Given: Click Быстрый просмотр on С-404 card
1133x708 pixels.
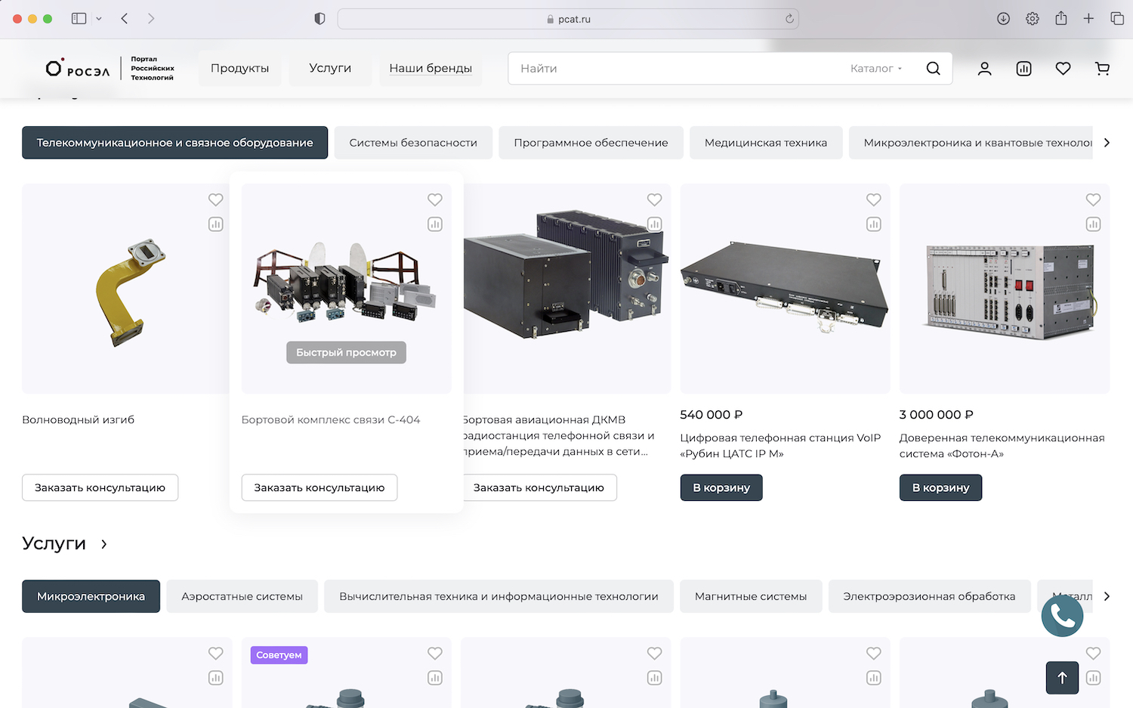Looking at the screenshot, I should click(346, 353).
